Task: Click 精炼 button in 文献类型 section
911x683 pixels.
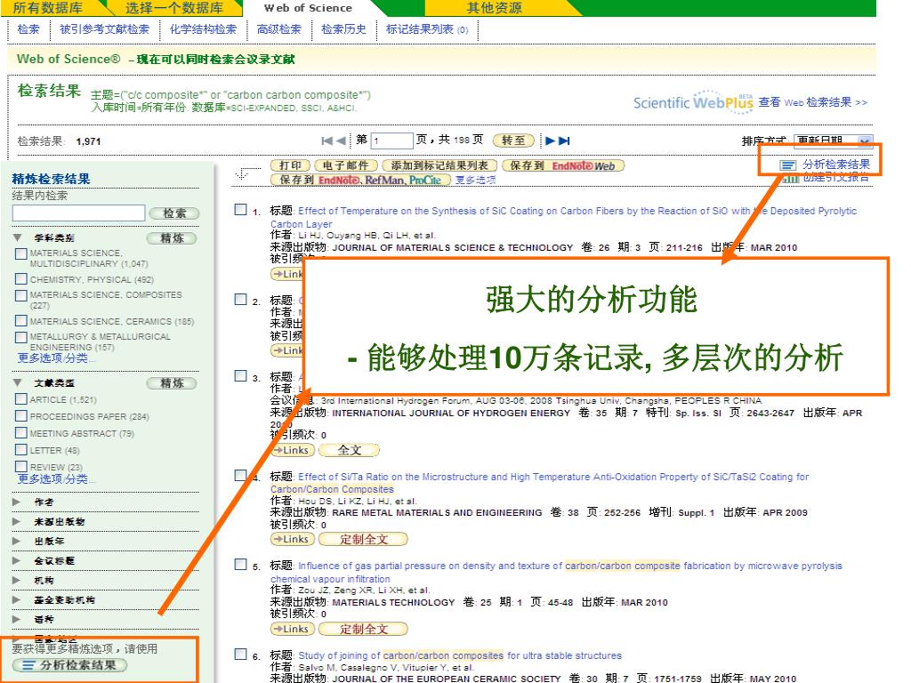Action: (x=172, y=383)
